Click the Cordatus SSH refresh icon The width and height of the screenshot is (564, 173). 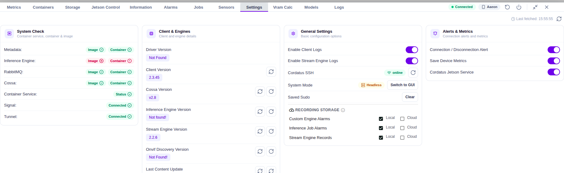pyautogui.click(x=413, y=73)
